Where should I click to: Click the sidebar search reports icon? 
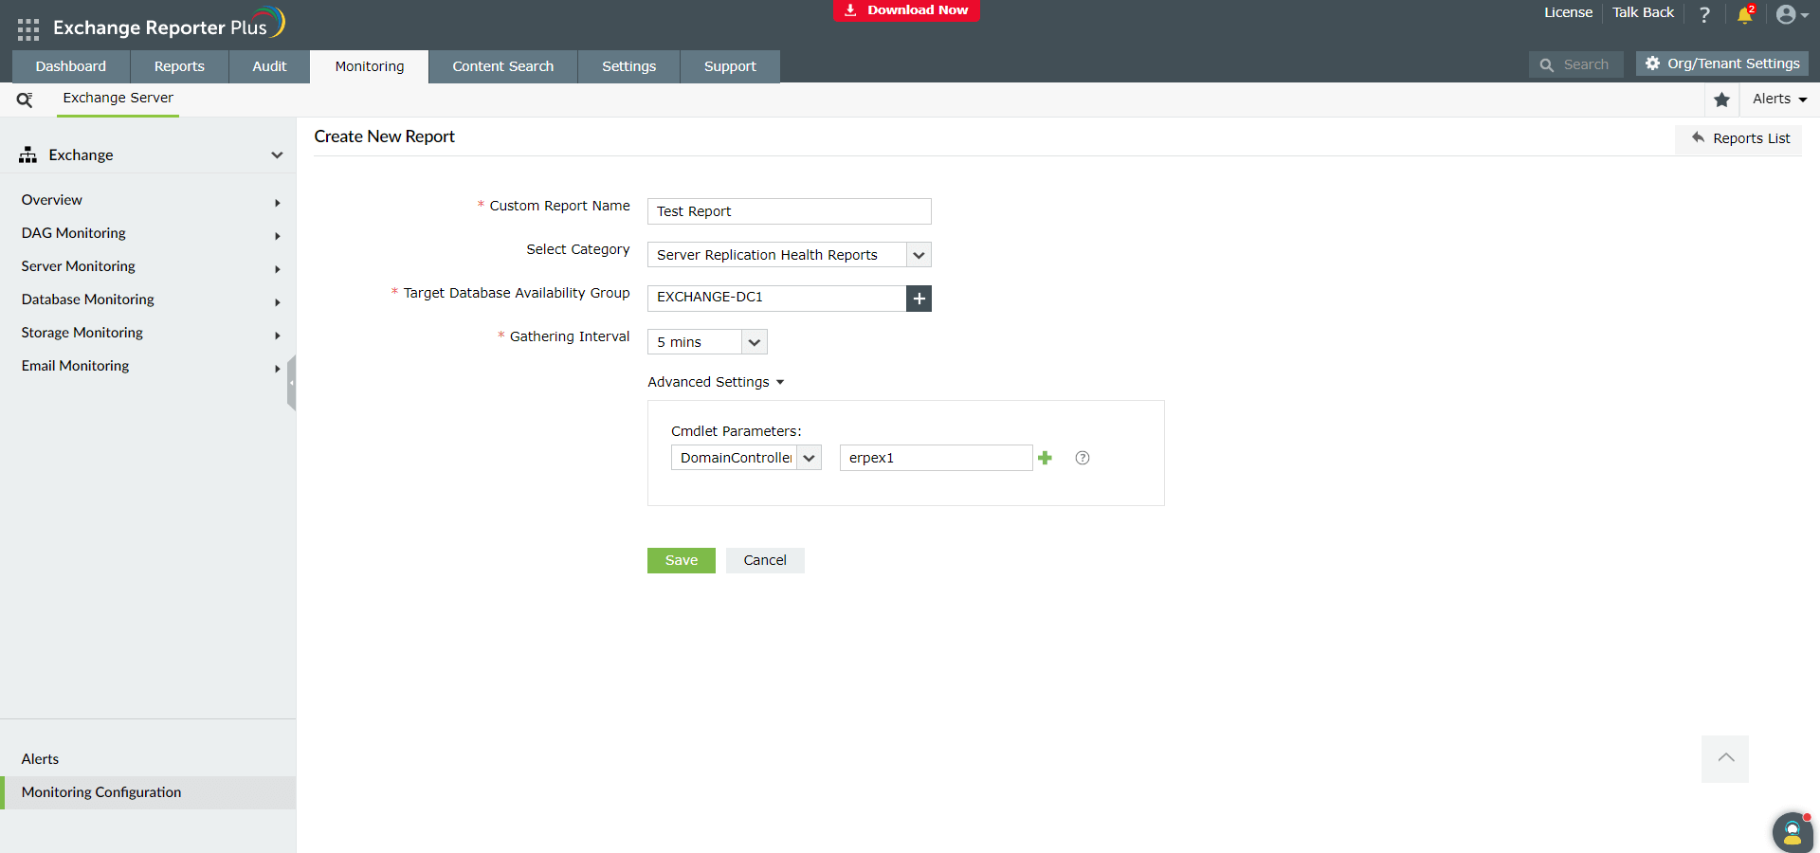click(25, 100)
